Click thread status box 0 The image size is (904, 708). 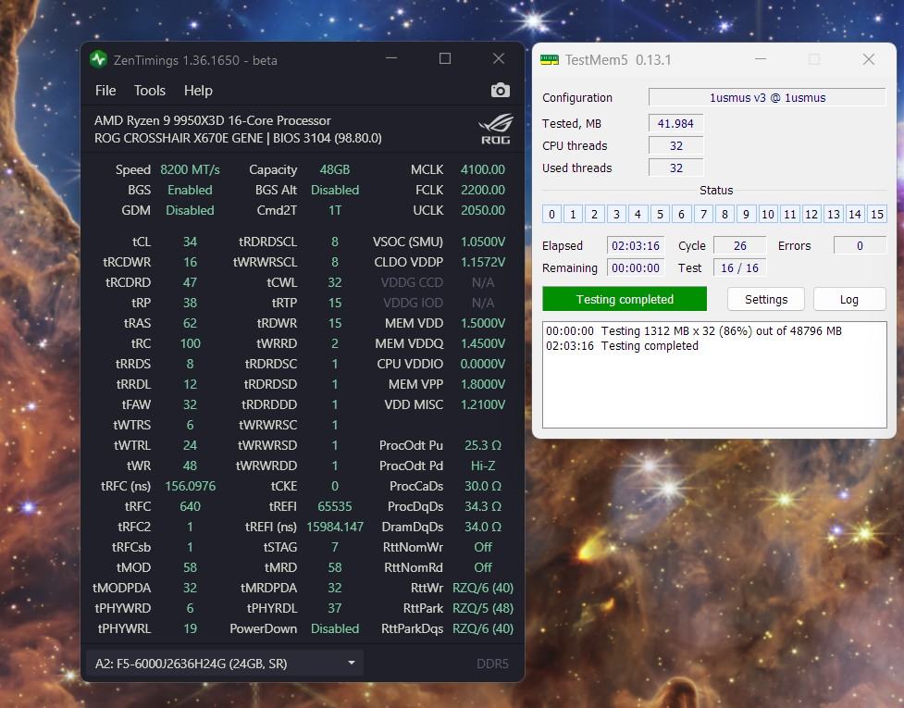pos(551,215)
